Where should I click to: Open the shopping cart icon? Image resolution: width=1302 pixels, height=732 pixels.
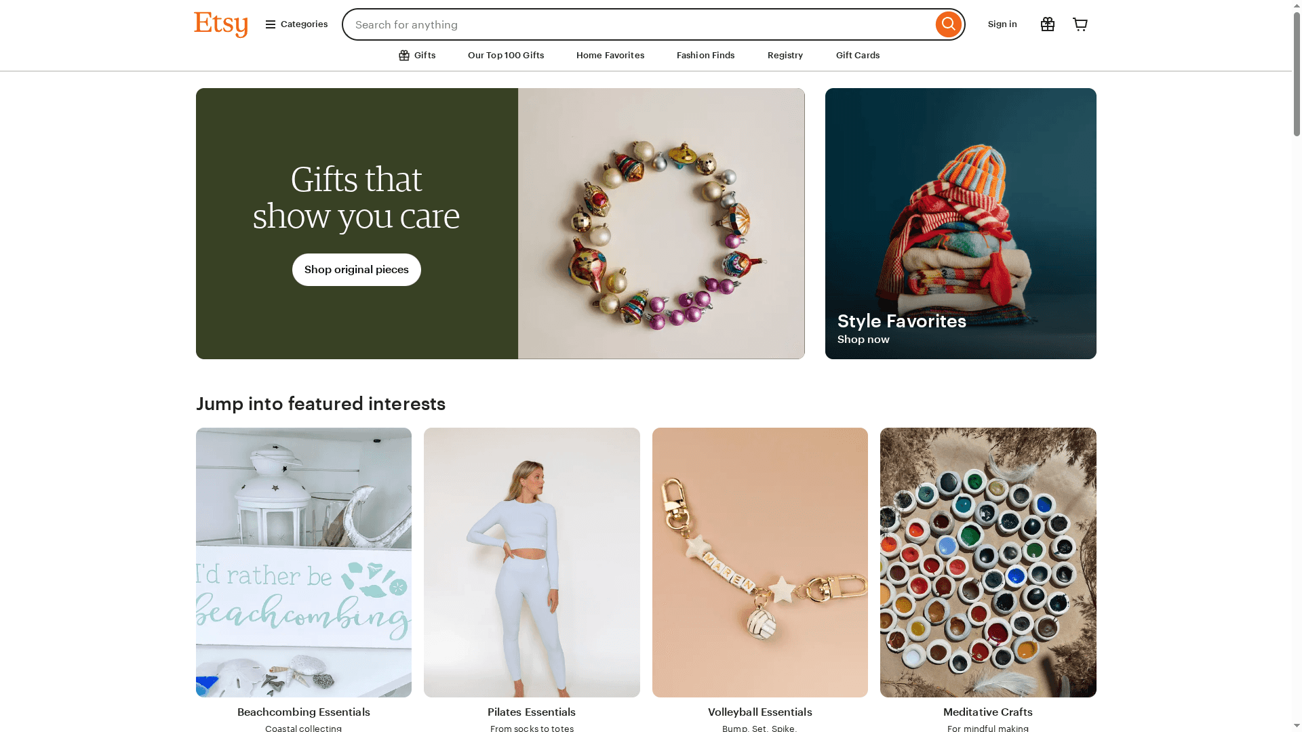tap(1080, 24)
